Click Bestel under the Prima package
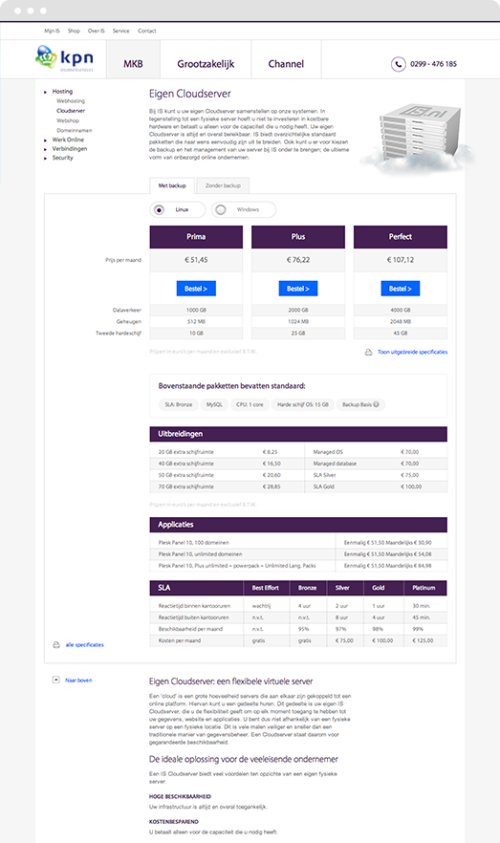The image size is (500, 843). 196,289
